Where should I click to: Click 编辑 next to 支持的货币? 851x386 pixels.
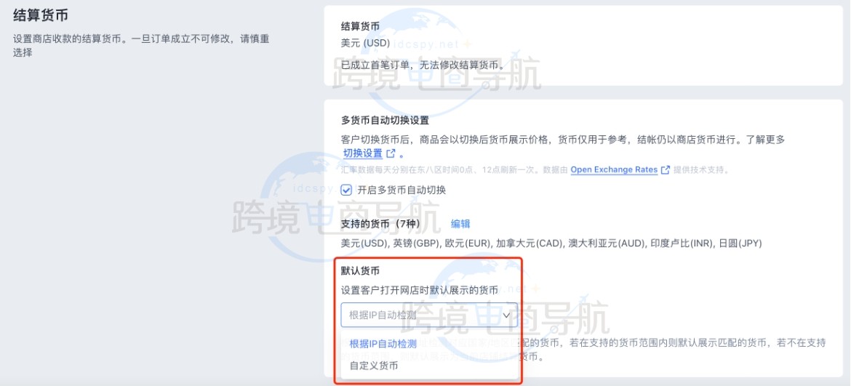coord(460,224)
